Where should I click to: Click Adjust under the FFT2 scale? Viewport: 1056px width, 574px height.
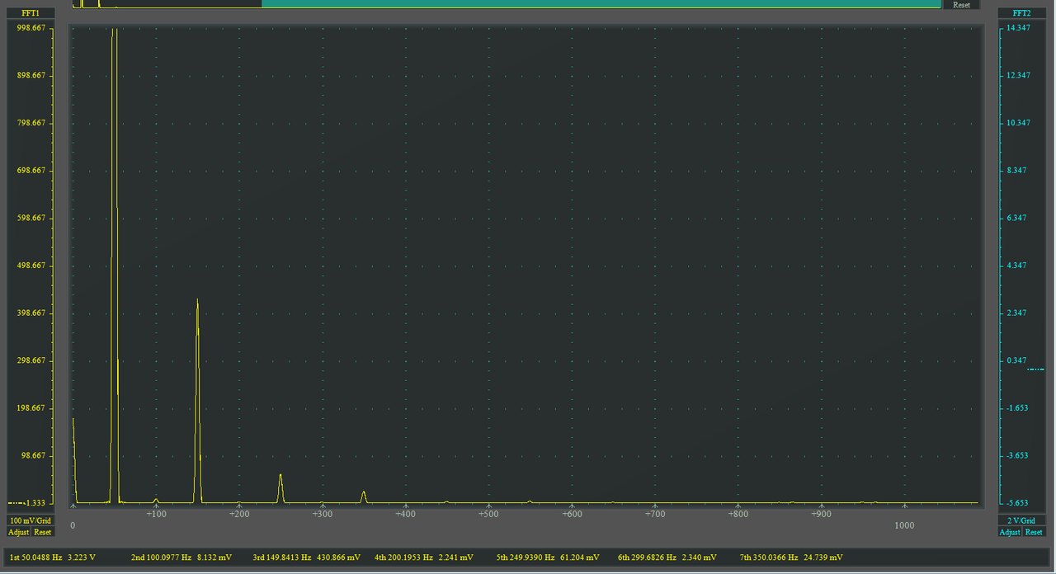tap(1010, 532)
